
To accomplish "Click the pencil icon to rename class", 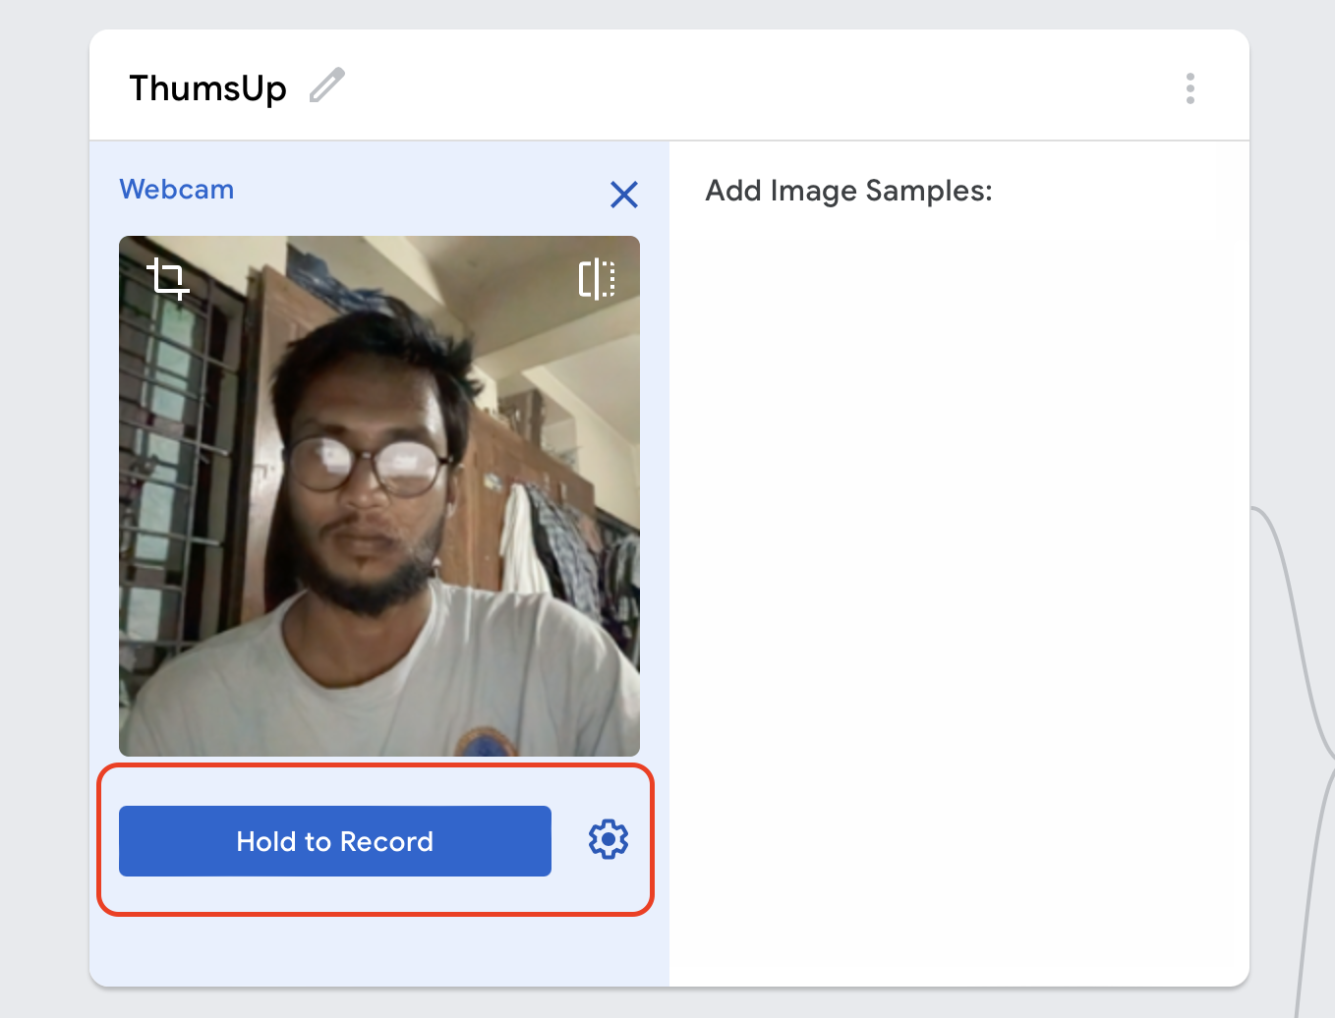I will [327, 85].
